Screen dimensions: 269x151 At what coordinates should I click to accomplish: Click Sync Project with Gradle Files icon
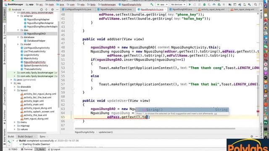pyautogui.click(x=240, y=5)
